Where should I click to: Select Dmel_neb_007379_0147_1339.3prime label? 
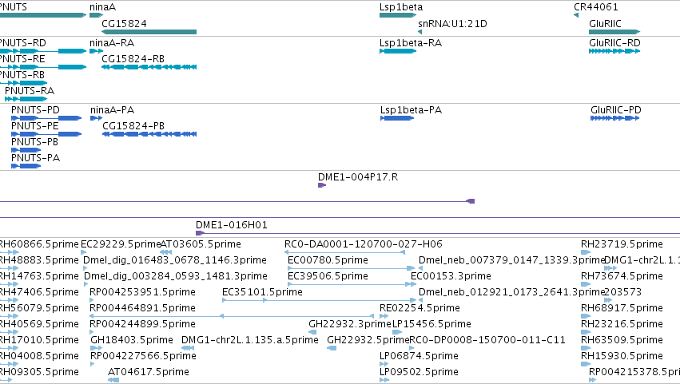pos(511,260)
